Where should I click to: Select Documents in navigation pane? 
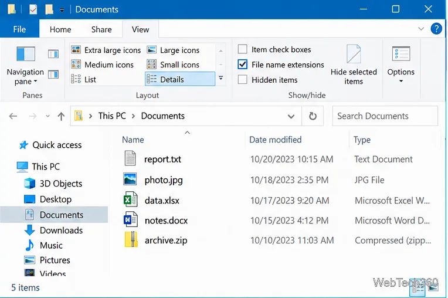pyautogui.click(x=55, y=215)
